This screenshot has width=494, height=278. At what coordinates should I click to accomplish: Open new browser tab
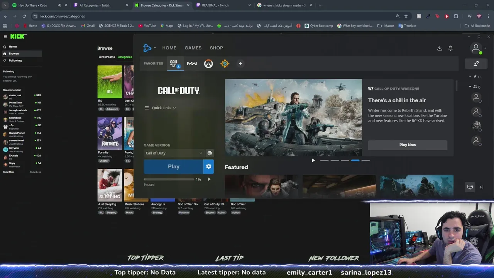tap(320, 5)
